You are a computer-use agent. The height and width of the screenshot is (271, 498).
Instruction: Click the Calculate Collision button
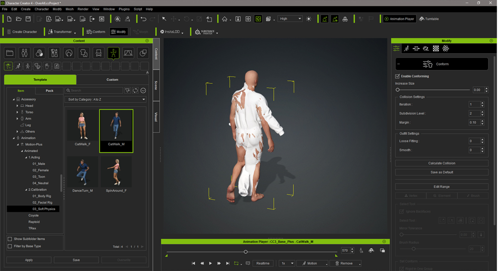pyautogui.click(x=442, y=163)
